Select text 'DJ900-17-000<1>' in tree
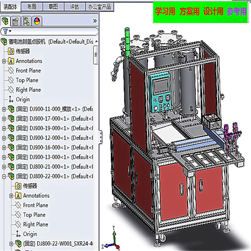251x251 pixels. click(x=49, y=119)
